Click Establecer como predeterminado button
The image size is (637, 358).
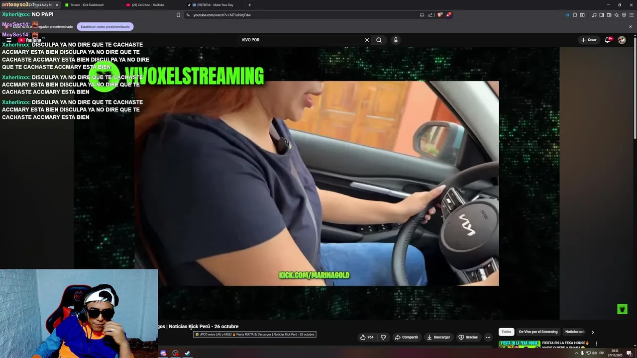[105, 26]
